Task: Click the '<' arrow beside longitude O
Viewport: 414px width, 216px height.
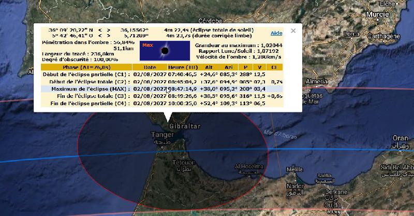Action: click(100, 35)
